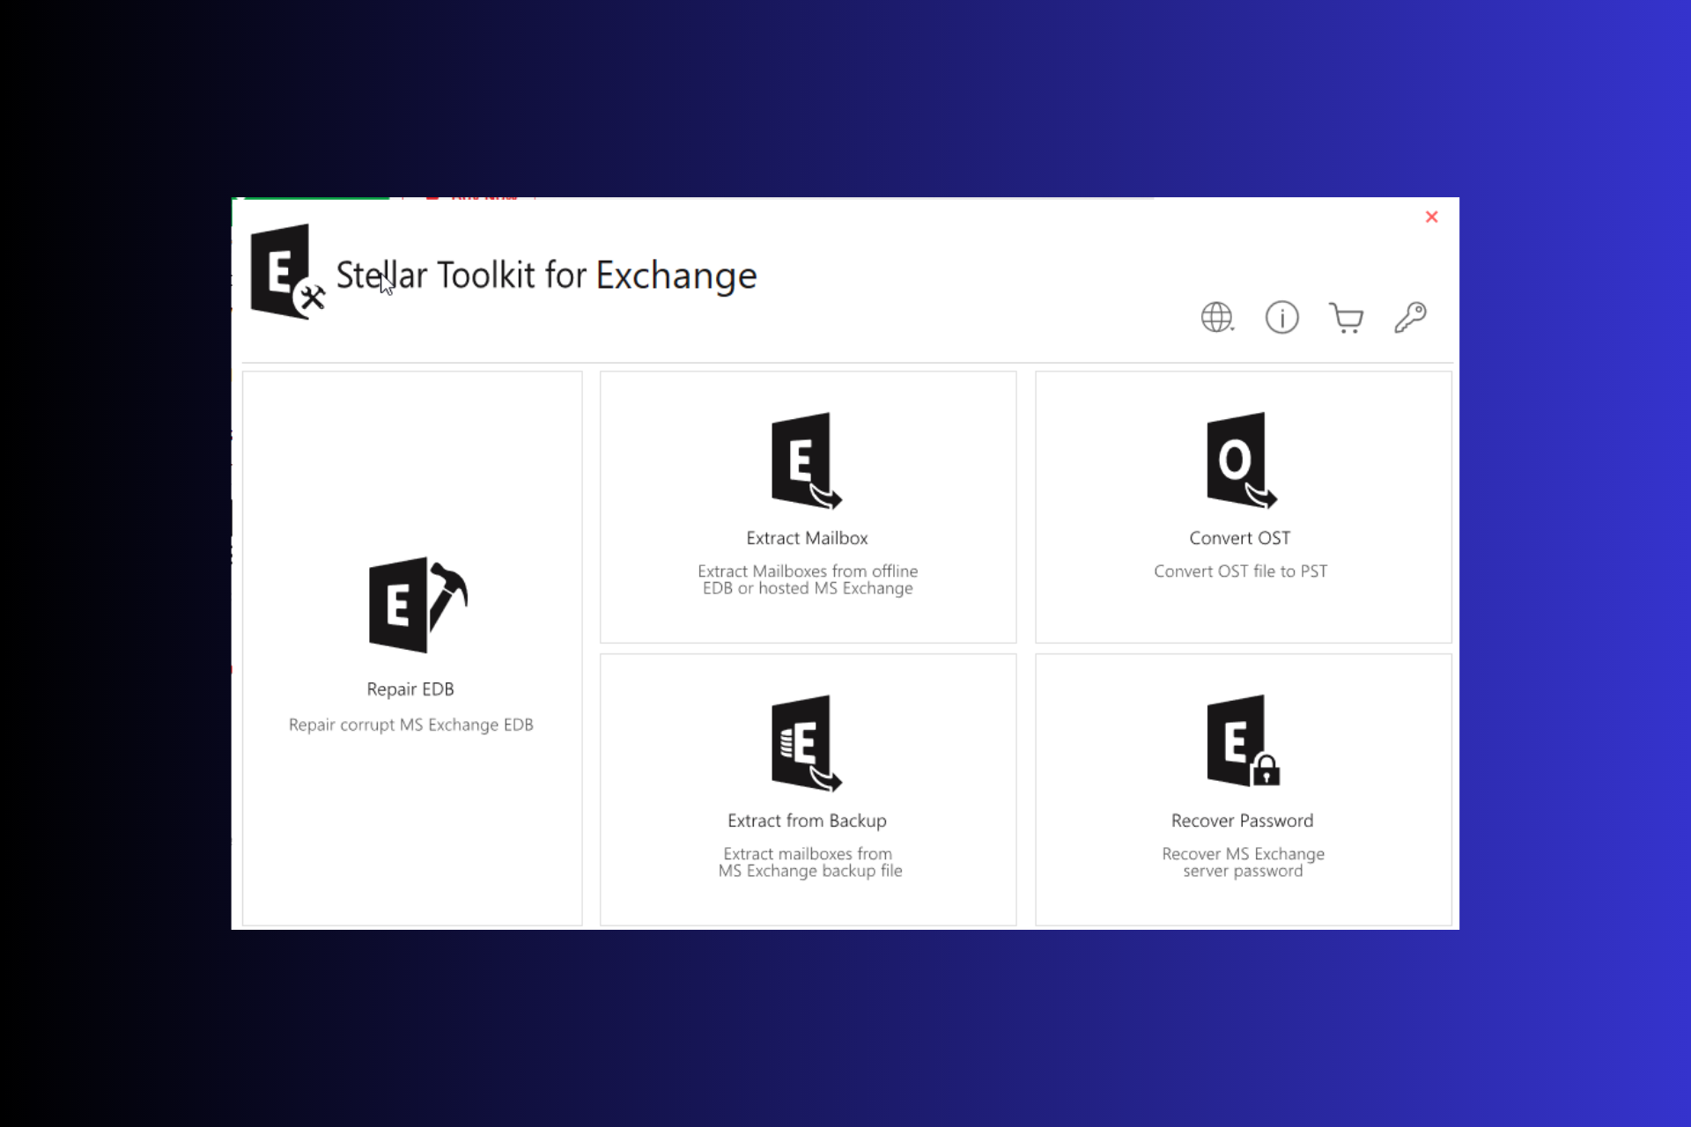
Task: Open the About info icon
Action: [x=1281, y=317]
